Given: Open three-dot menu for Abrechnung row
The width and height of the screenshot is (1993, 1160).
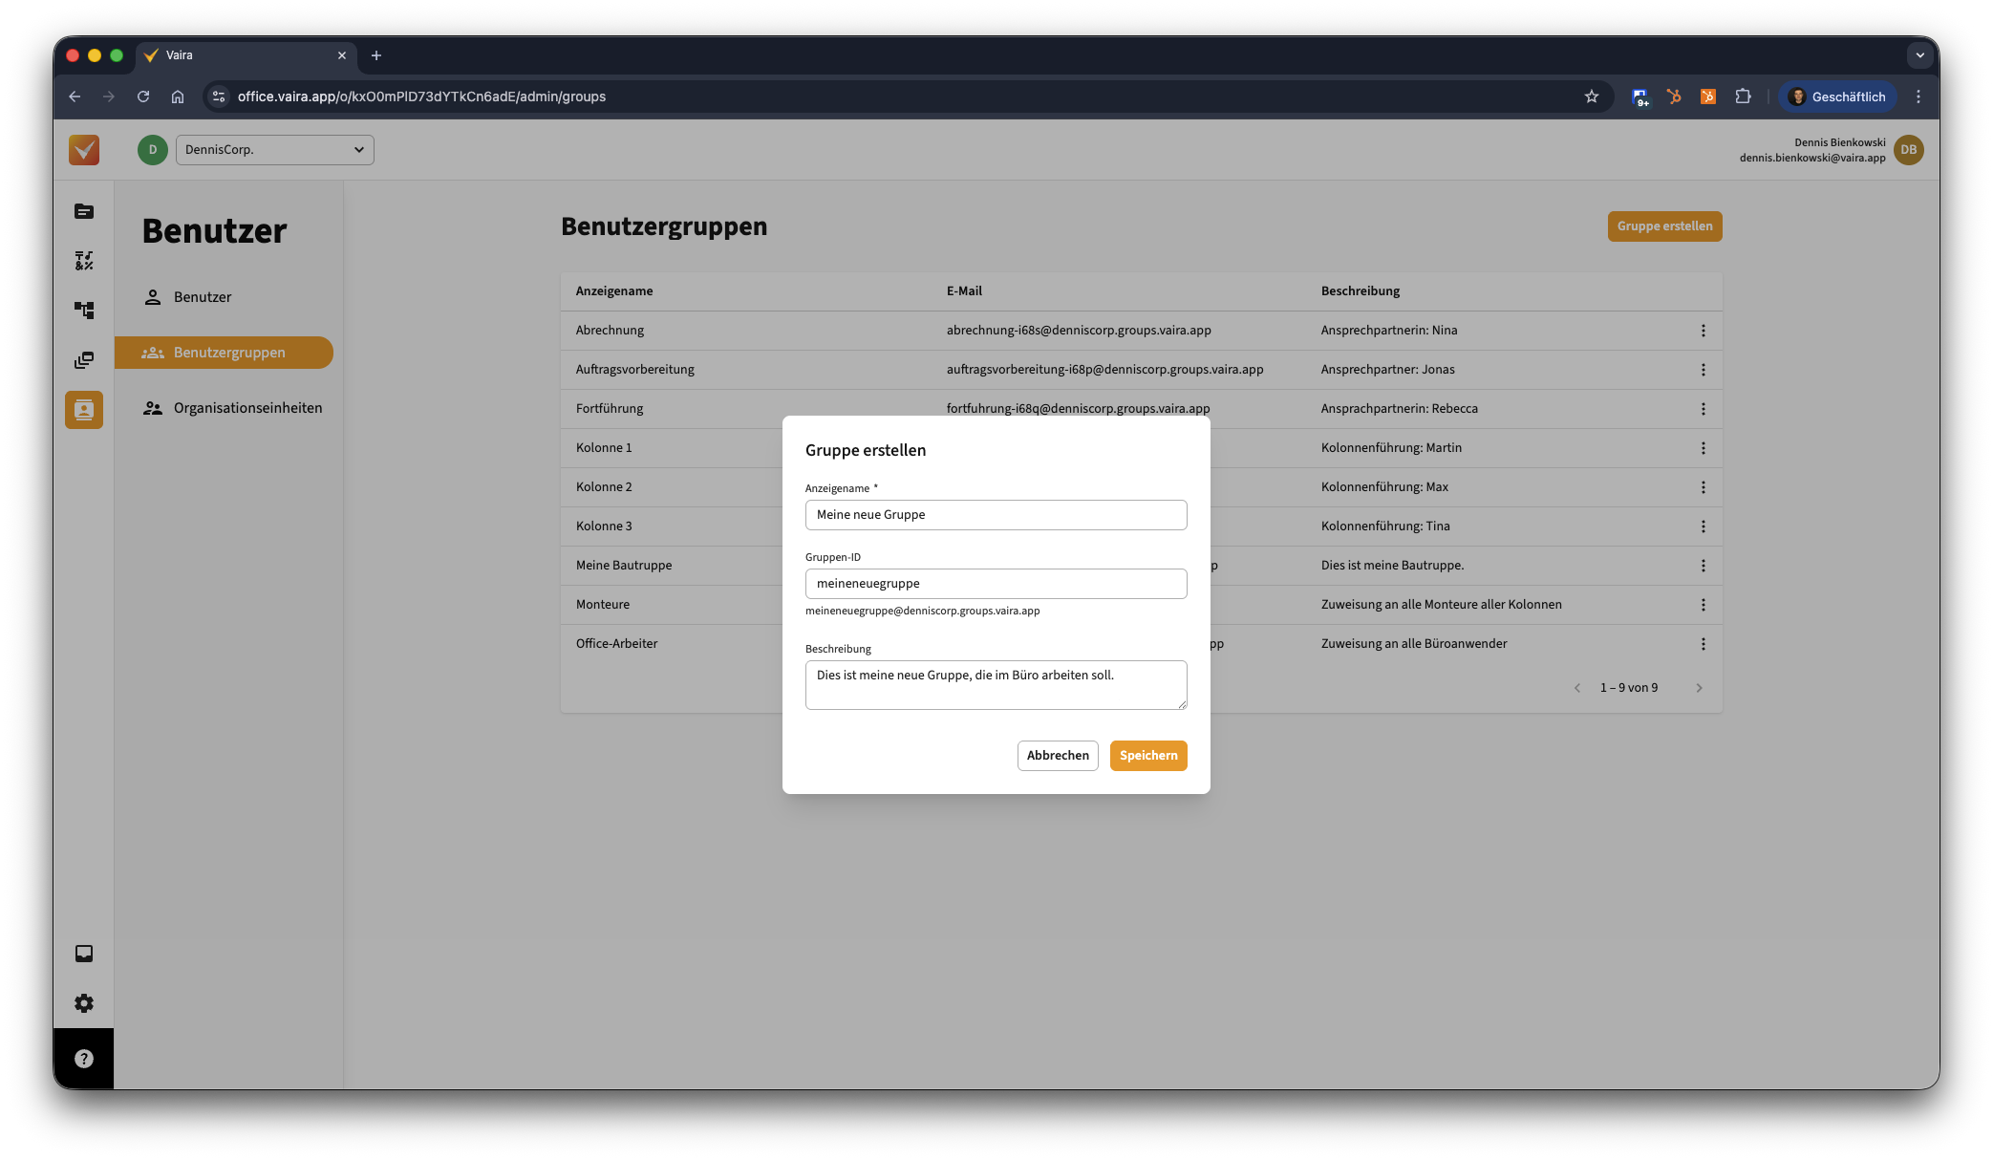Looking at the screenshot, I should pyautogui.click(x=1703, y=331).
